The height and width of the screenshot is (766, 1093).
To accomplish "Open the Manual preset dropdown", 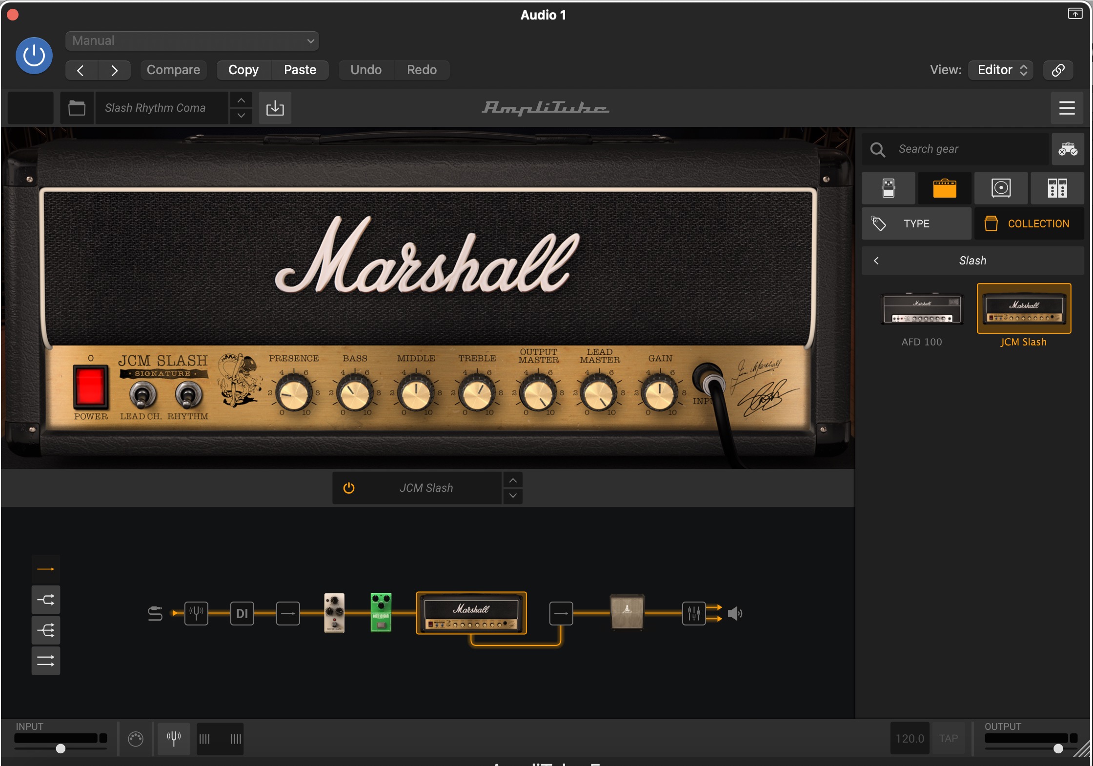I will click(x=192, y=41).
